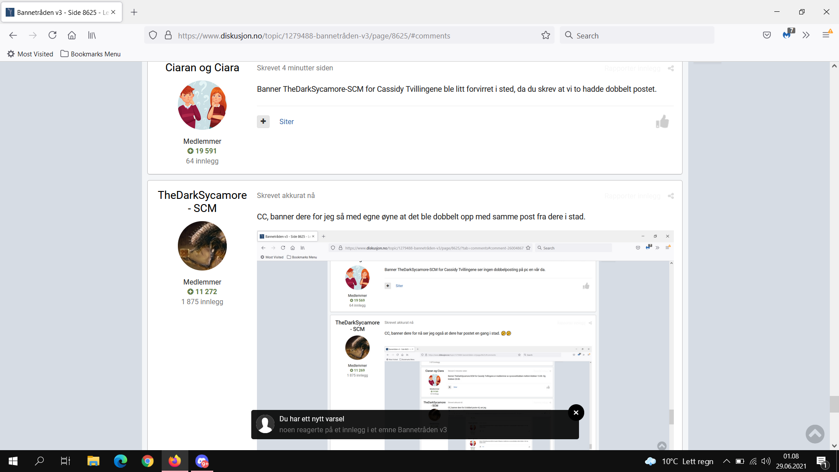Click the share icon on TheDarkSycamore's post
Viewport: 839px width, 472px height.
pos(671,196)
